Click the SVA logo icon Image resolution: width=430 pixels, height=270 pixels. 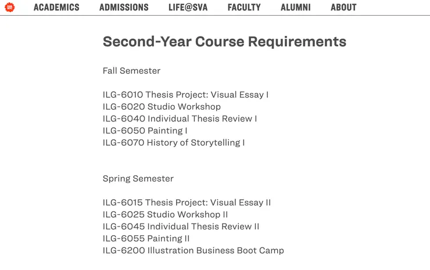point(9,8)
